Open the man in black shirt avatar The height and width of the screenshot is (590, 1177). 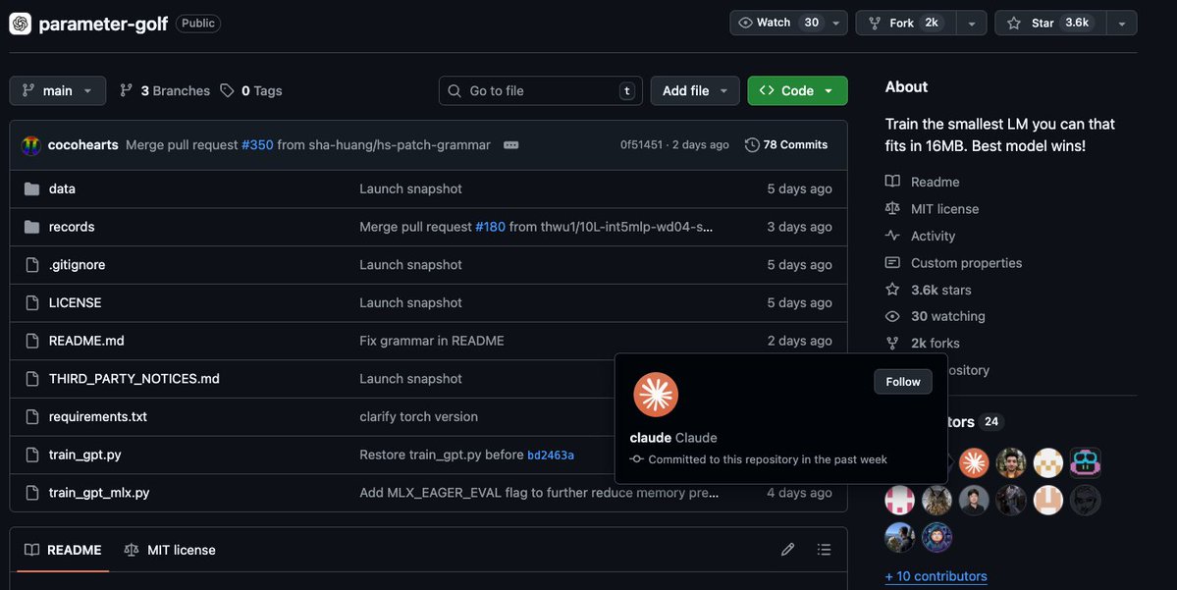tap(974, 500)
